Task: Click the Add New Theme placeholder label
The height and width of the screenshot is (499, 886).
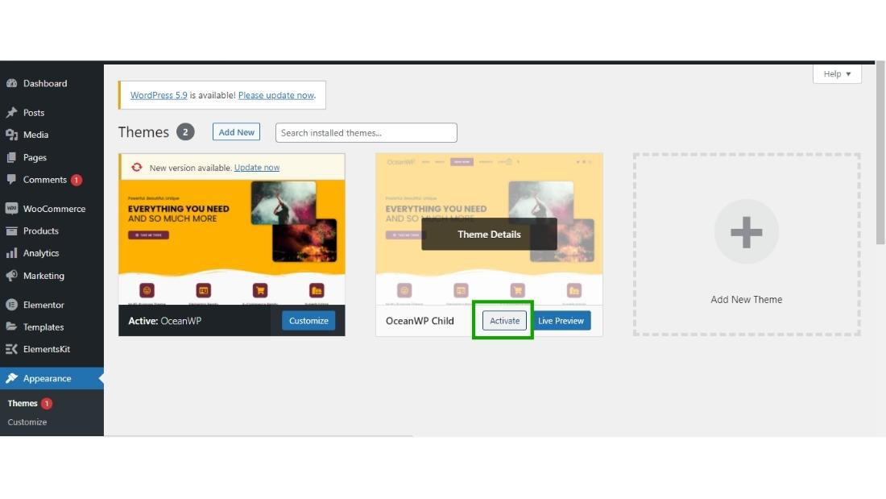Action: (747, 299)
